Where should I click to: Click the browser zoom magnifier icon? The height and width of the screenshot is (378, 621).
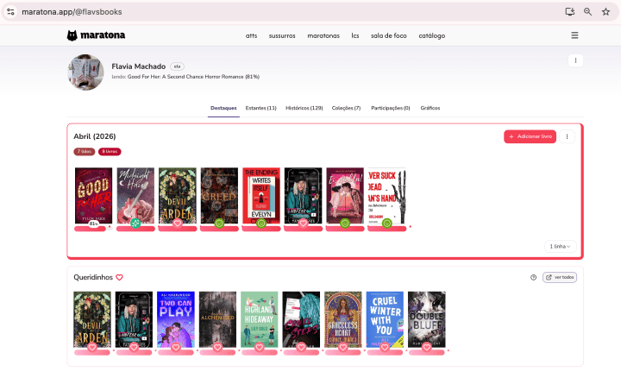click(x=587, y=11)
